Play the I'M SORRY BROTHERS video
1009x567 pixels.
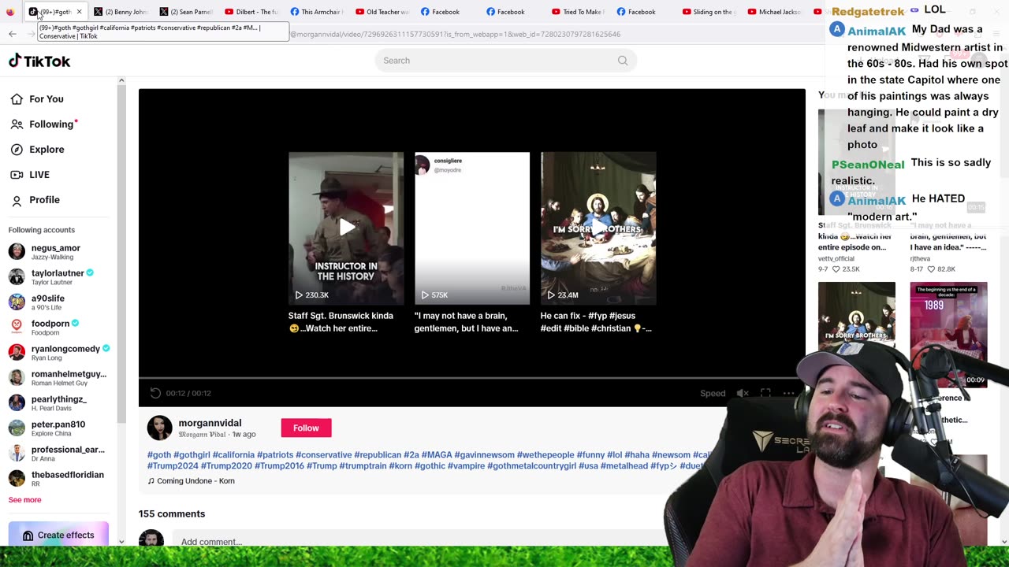(598, 228)
